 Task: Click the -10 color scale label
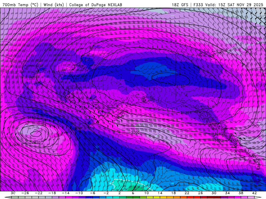(x=79, y=193)
